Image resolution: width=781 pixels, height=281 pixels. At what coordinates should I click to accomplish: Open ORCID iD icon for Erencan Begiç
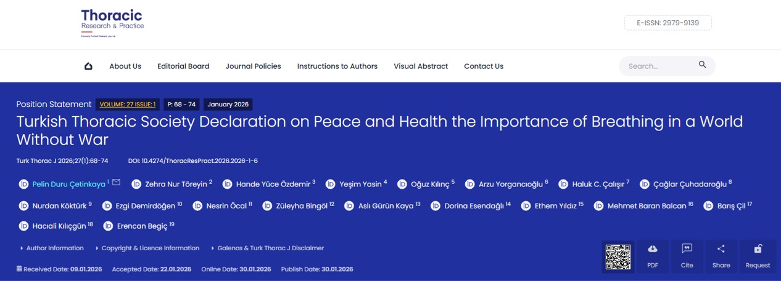[108, 226]
